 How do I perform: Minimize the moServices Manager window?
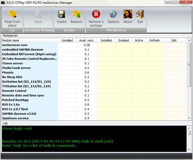pyautogui.click(x=169, y=2)
